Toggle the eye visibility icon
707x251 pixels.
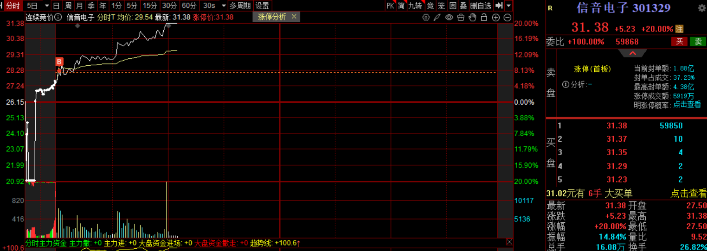[449, 18]
